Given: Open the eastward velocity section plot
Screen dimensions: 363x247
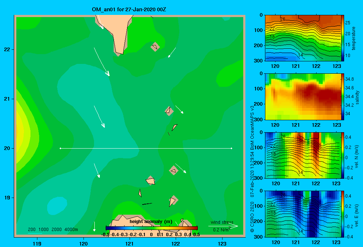Looking at the screenshot, I should (303, 214).
